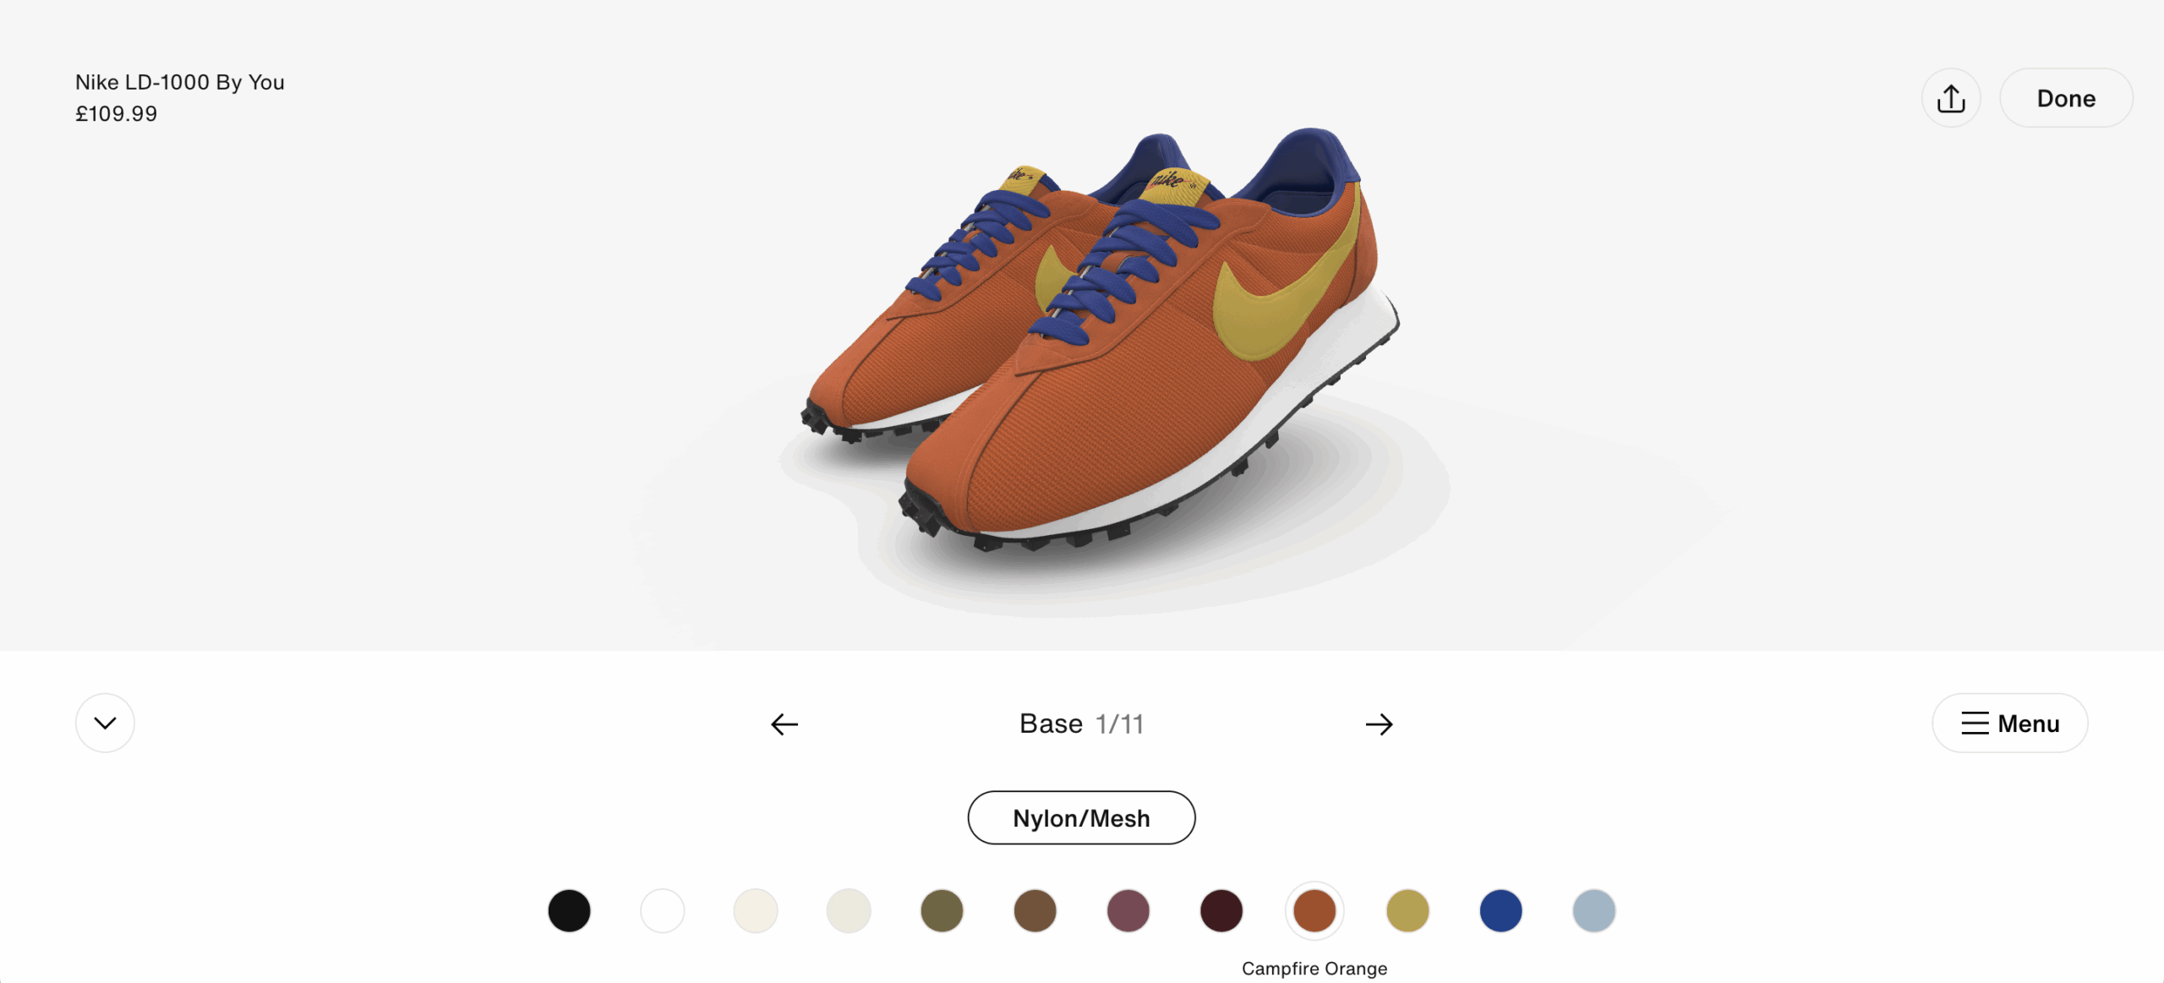Choose the black color swatch
This screenshot has height=983, width=2164.
569,910
